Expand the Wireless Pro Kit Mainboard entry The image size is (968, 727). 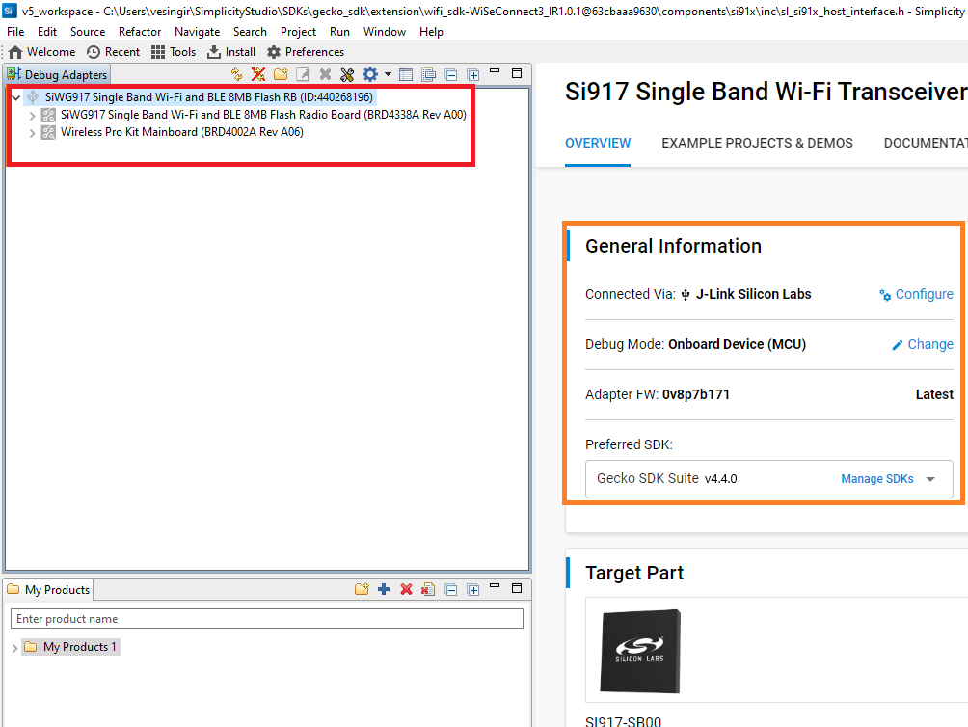tap(32, 132)
